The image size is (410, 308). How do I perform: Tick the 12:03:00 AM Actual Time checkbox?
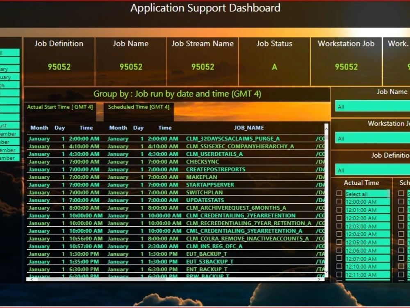339,226
